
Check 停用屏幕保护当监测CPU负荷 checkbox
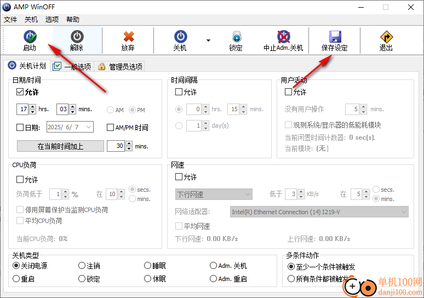coord(20,210)
